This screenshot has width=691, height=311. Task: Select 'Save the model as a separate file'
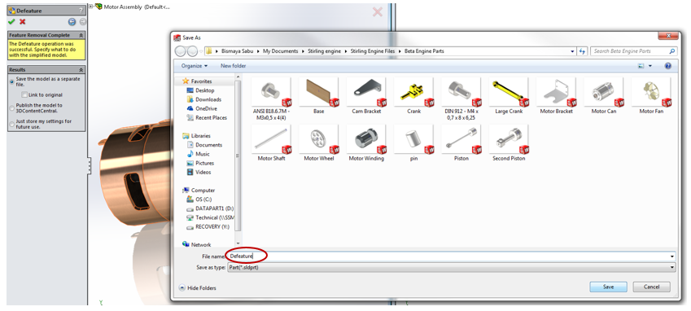tap(12, 82)
